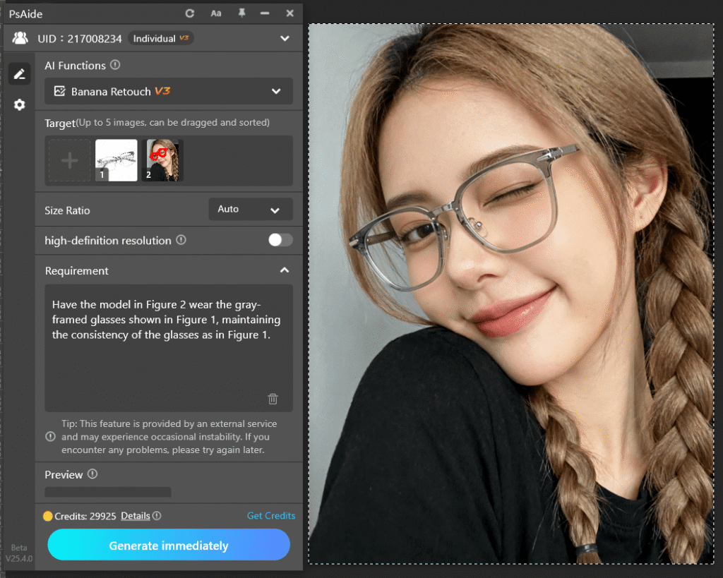The width and height of the screenshot is (723, 578).
Task: Delete requirement text with trash icon
Action: (273, 399)
